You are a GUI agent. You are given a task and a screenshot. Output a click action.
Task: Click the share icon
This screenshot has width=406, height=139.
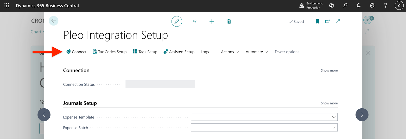point(194,22)
